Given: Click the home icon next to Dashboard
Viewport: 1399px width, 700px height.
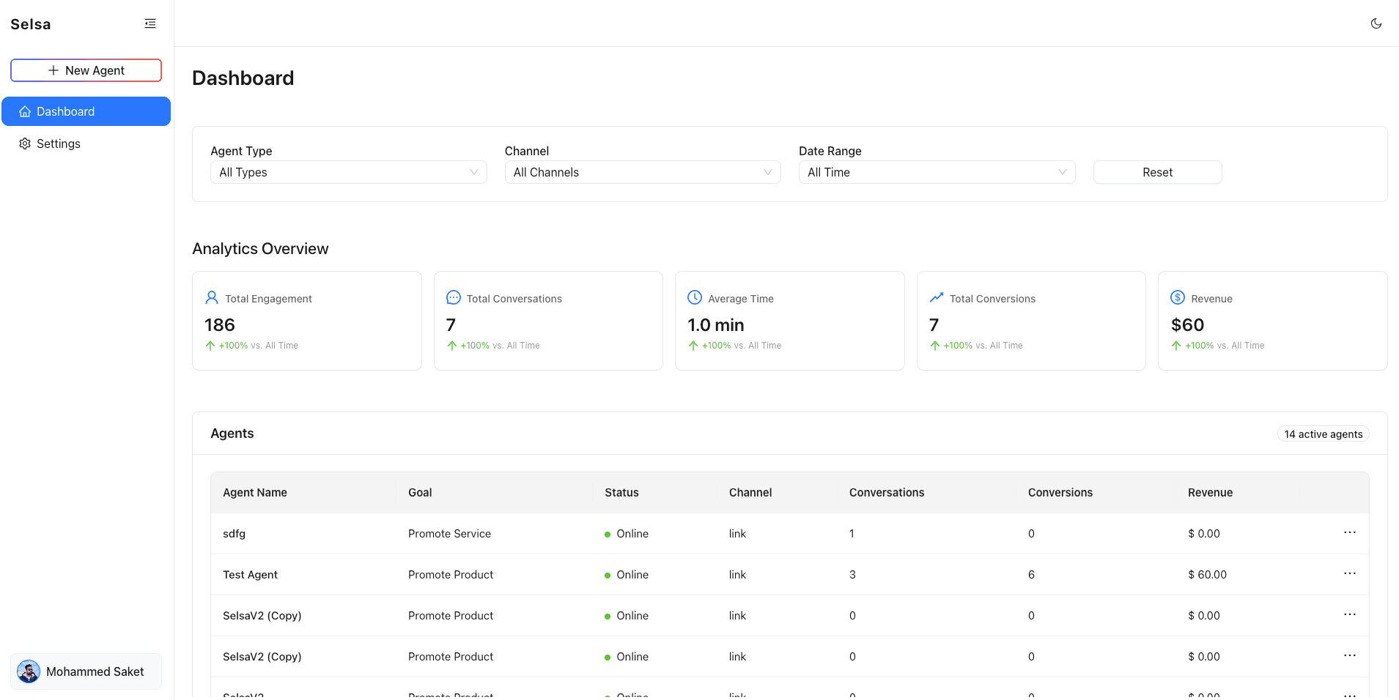Looking at the screenshot, I should pyautogui.click(x=25, y=111).
